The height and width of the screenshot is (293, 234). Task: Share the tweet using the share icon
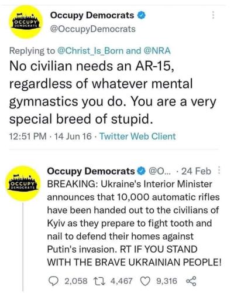pyautogui.click(x=191, y=281)
